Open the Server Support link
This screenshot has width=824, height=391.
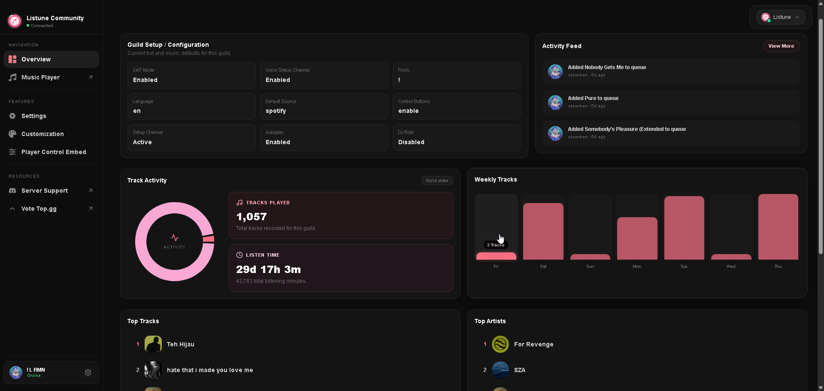[51, 191]
